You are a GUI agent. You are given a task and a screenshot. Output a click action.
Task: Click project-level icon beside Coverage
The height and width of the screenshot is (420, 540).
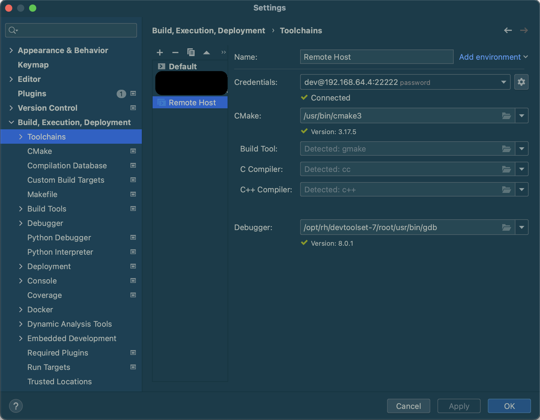[x=133, y=295]
